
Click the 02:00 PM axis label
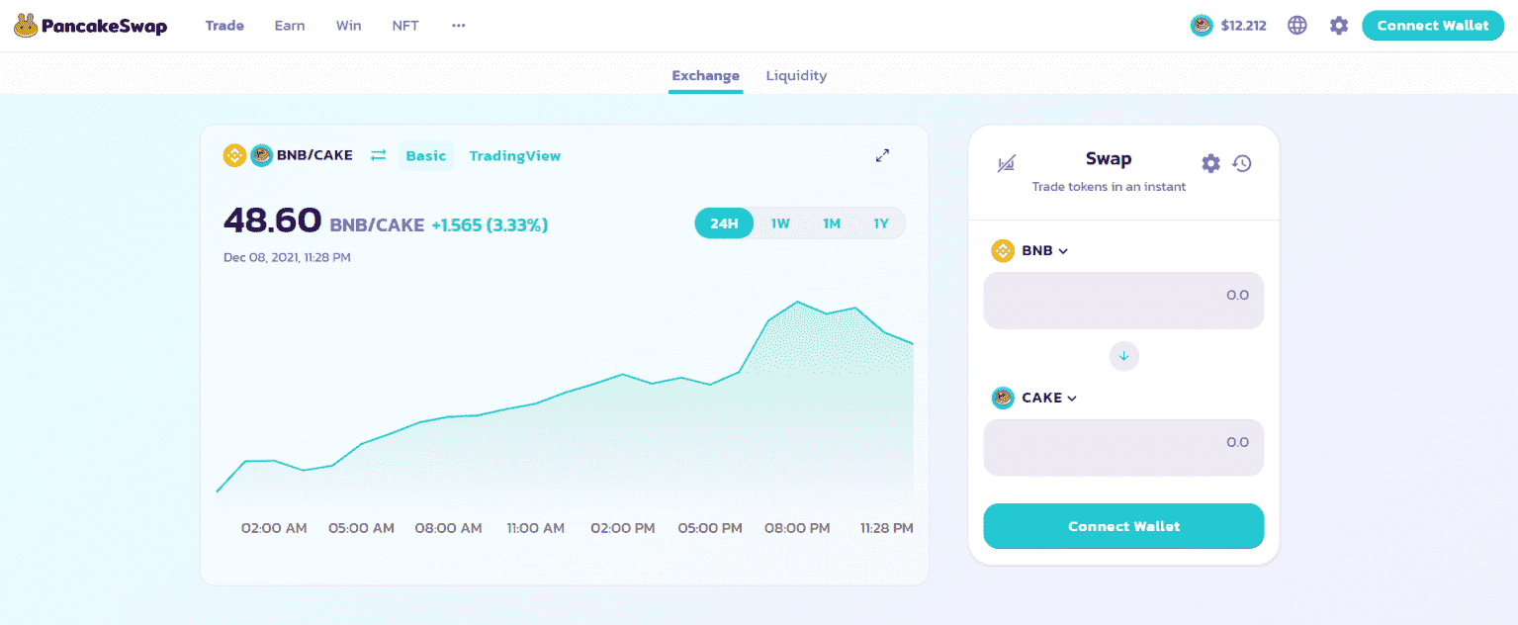coord(623,528)
